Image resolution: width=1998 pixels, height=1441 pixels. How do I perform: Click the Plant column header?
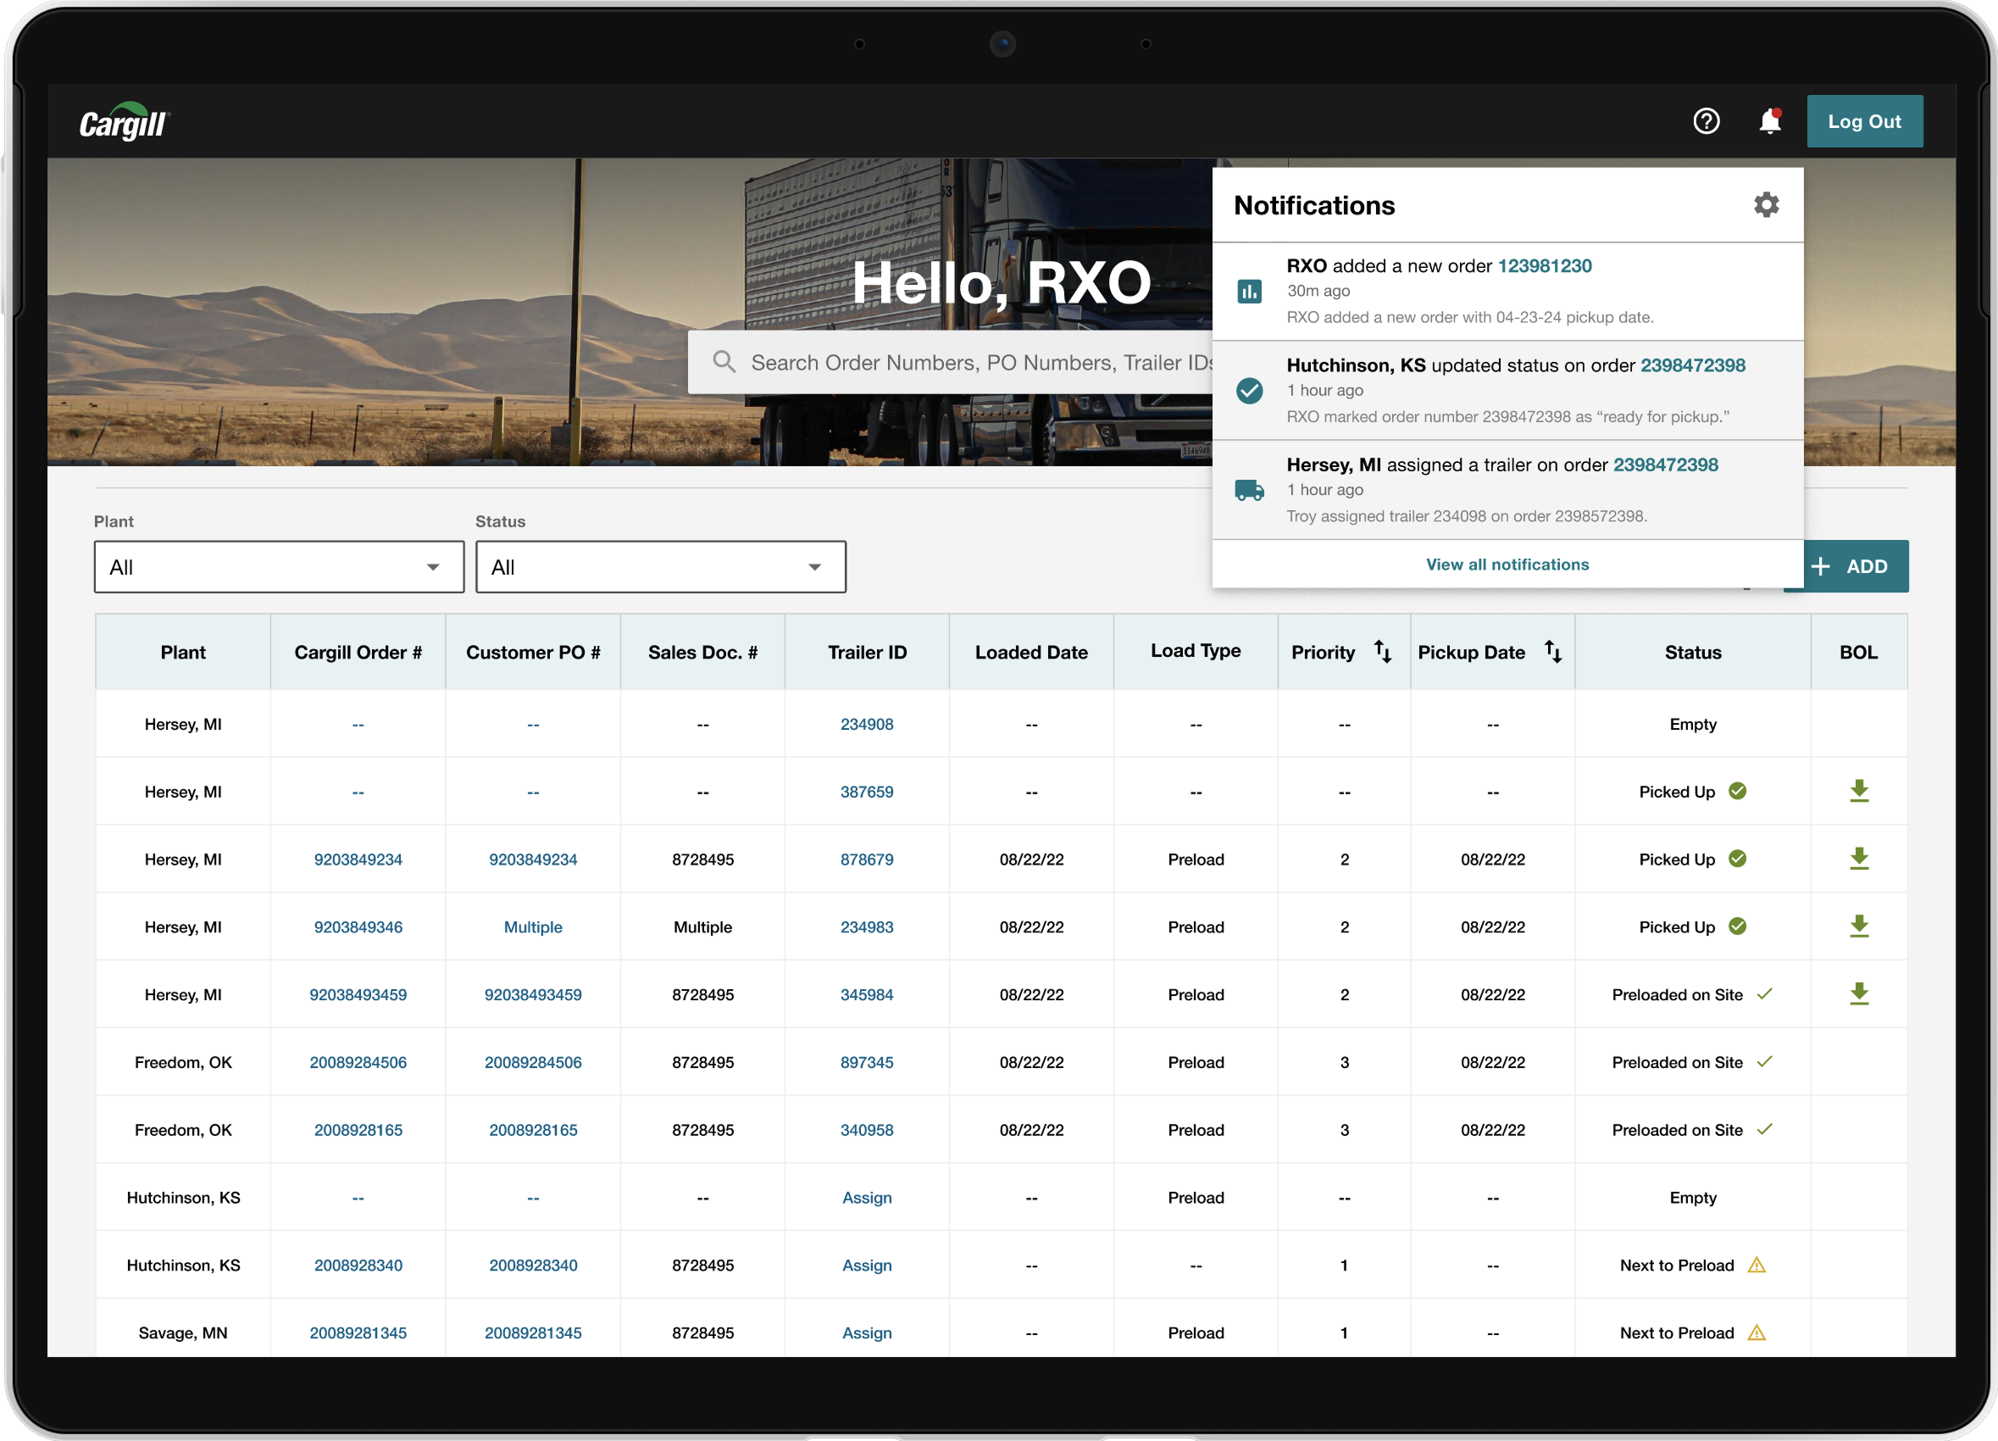pos(182,652)
